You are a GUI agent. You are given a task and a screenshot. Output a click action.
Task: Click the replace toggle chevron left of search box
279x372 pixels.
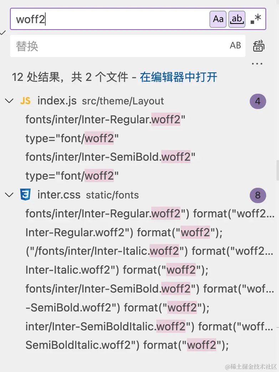click(2, 32)
